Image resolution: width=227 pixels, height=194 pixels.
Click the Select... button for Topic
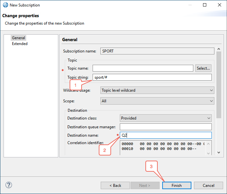pyautogui.click(x=203, y=68)
